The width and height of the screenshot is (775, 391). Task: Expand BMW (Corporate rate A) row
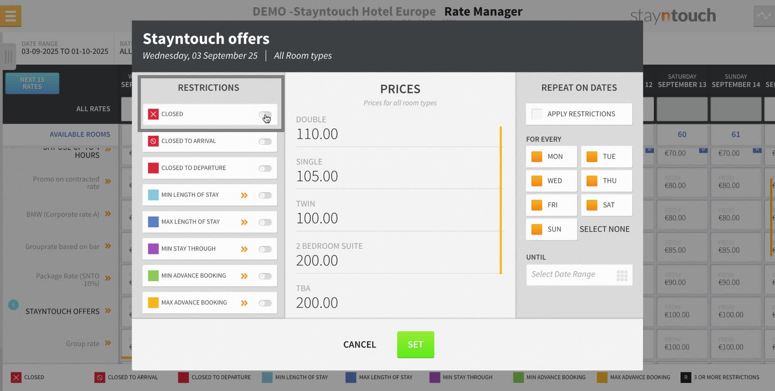pos(108,214)
